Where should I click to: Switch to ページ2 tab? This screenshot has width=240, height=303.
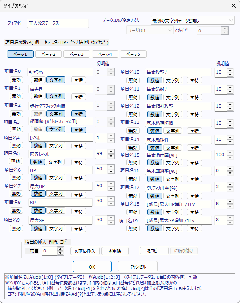pyautogui.click(x=48, y=54)
